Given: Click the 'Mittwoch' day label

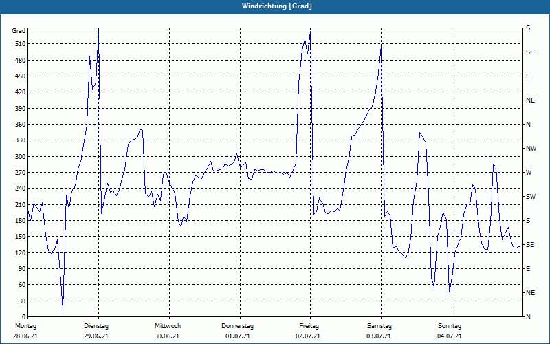Looking at the screenshot, I should coord(168,326).
